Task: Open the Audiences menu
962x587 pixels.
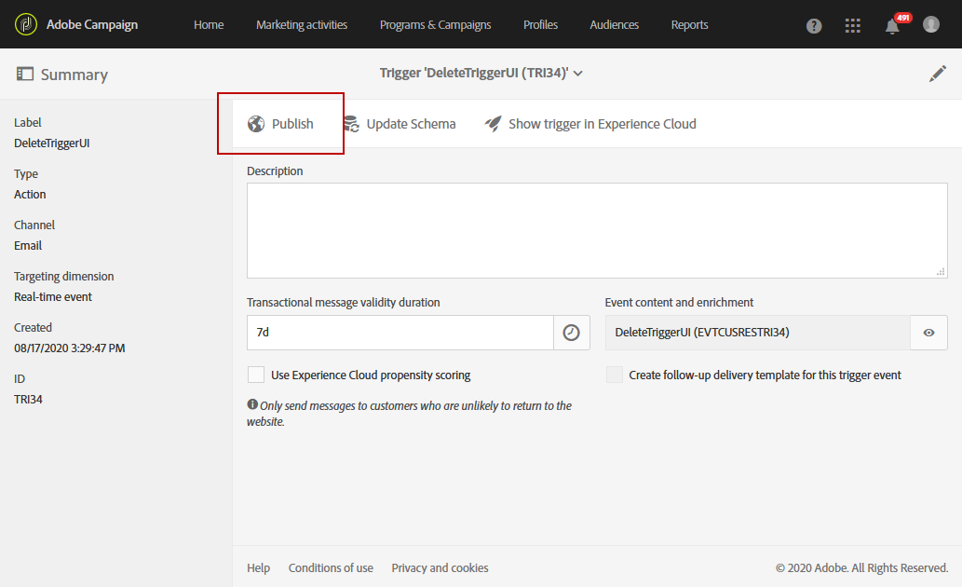Action: (x=614, y=24)
